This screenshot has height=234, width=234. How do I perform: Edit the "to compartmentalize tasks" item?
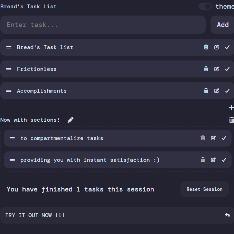coord(213,138)
